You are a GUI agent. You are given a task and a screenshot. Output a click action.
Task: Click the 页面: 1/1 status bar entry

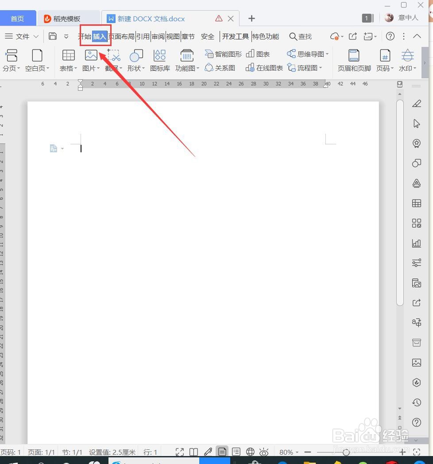coord(41,452)
